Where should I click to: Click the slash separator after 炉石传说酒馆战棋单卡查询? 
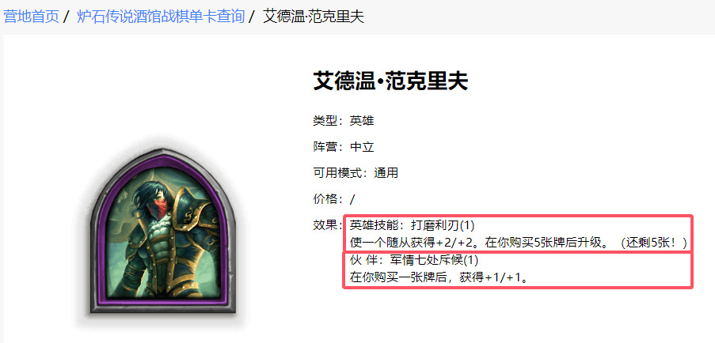(252, 17)
